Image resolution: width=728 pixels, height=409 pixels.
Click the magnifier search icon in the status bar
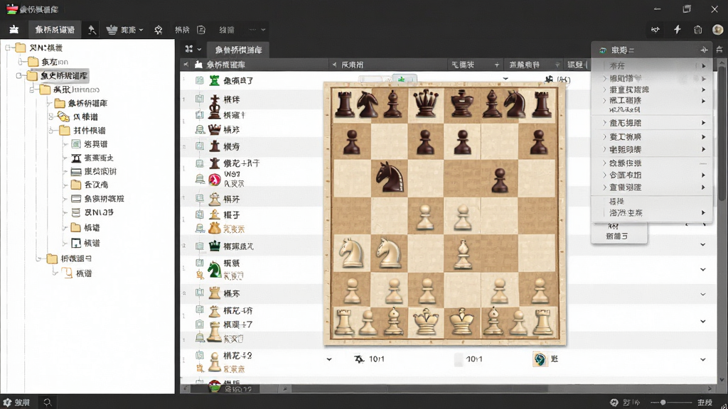(x=48, y=403)
